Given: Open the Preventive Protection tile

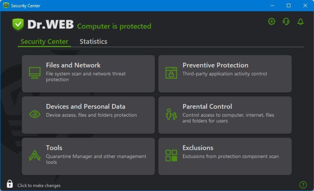Looking at the screenshot, I should click(x=225, y=74).
